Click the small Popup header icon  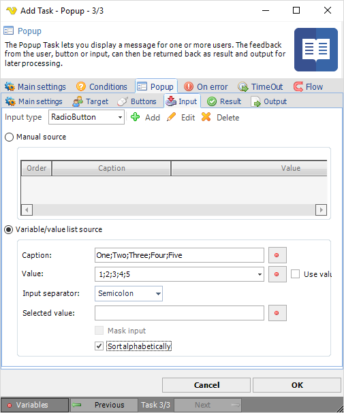pyautogui.click(x=8, y=31)
